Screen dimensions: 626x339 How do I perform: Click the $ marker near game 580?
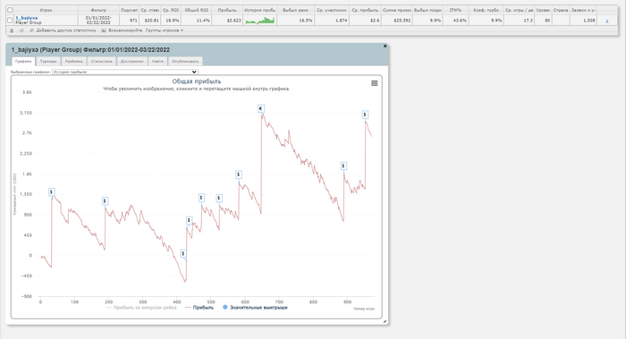click(239, 174)
